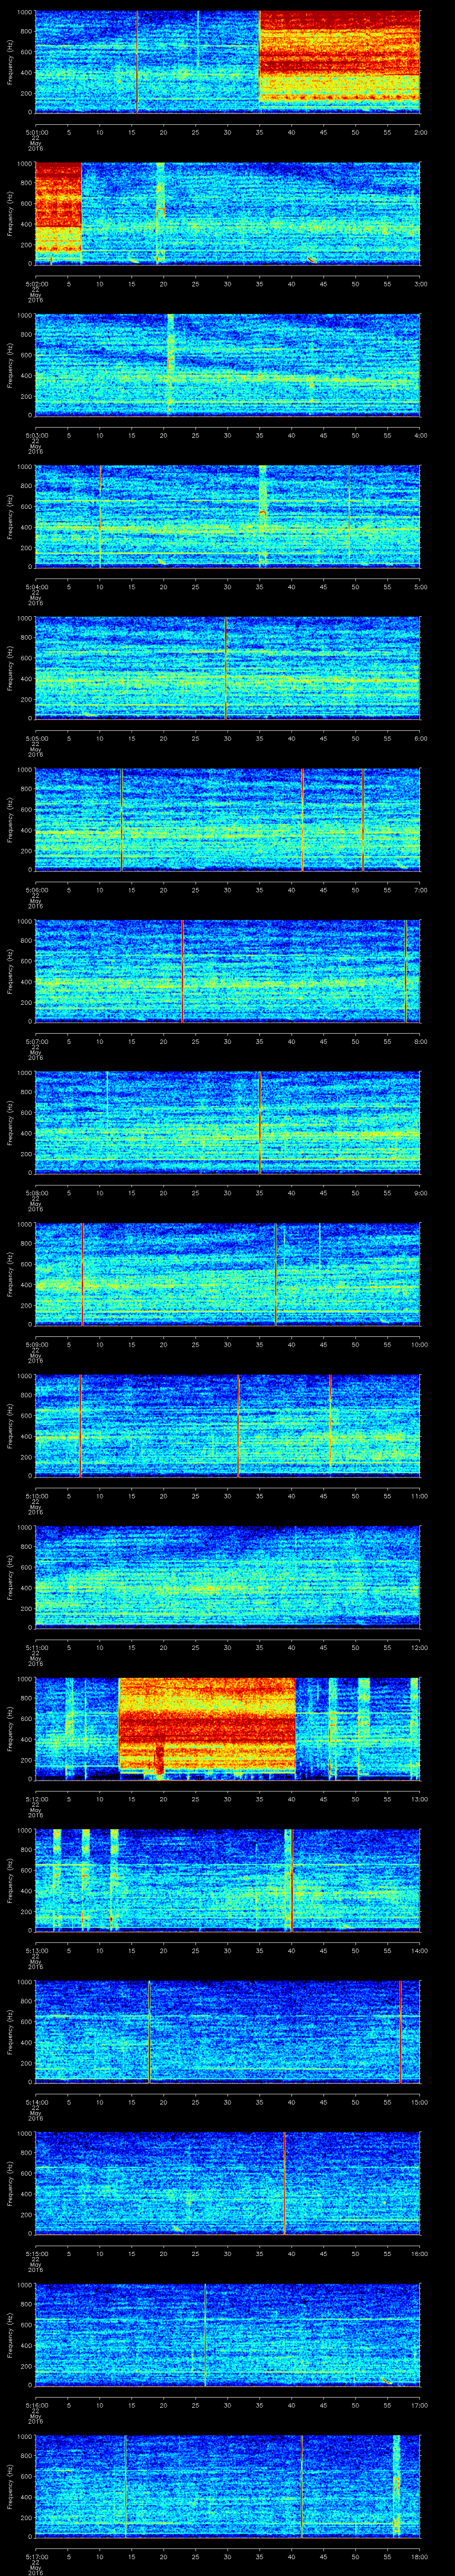Select the 5:11:00 time axis label

coord(36,1647)
